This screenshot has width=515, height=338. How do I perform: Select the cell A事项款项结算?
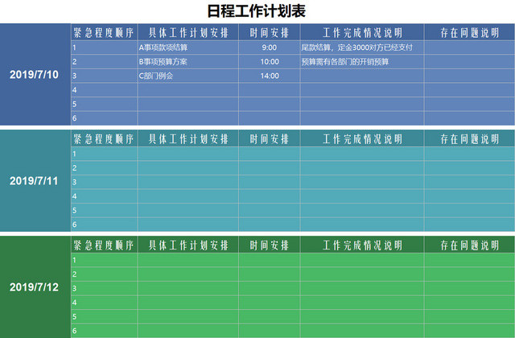coord(187,47)
